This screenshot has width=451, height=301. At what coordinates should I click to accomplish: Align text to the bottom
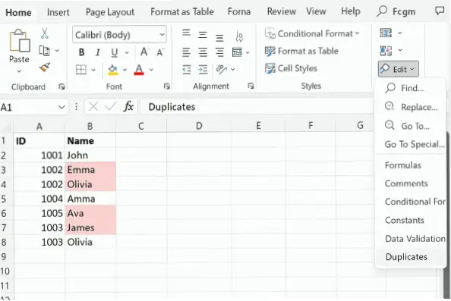(219, 37)
